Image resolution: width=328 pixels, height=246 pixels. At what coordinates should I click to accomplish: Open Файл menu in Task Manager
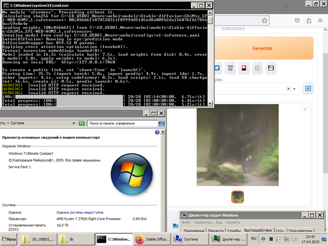point(186,222)
